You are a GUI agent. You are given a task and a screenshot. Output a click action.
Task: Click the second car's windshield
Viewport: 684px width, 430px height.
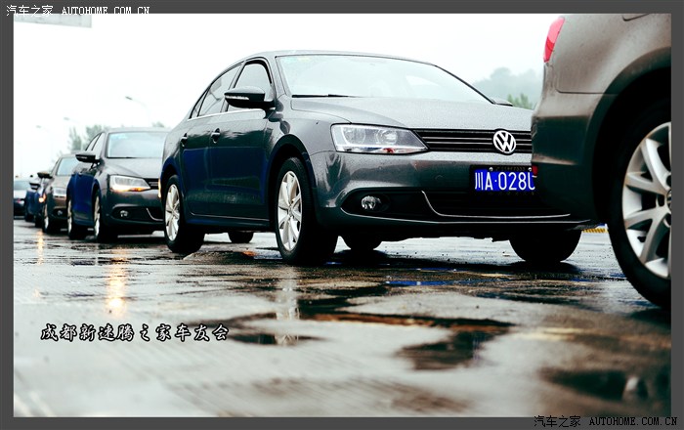pyautogui.click(x=135, y=146)
